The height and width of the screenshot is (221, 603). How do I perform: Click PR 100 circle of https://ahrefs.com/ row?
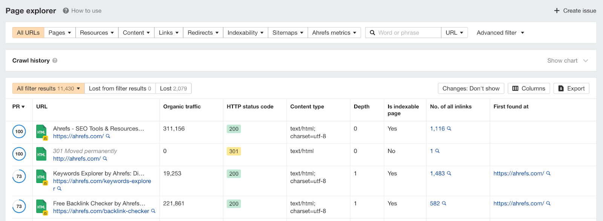19,132
